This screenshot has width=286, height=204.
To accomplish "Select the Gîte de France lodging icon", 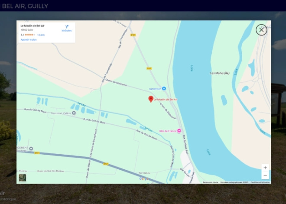I will pos(179,131).
